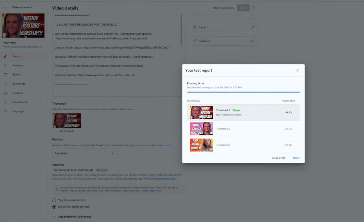The width and height of the screenshot is (364, 222).
Task: Click the Cards info icon
Action: [195, 27]
